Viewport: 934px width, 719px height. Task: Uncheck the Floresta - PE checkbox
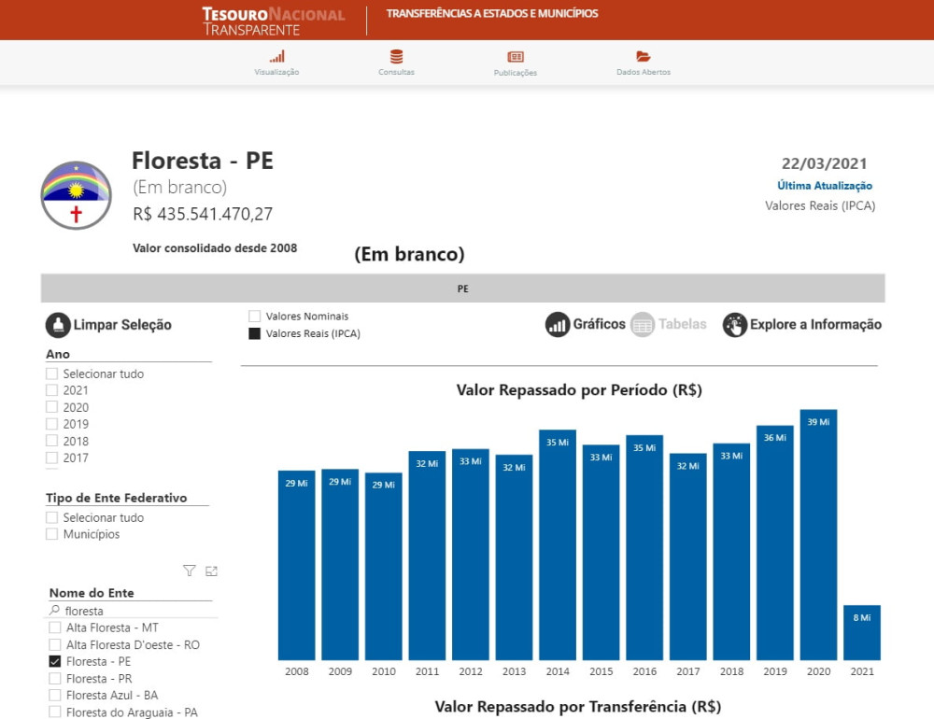tap(55, 661)
